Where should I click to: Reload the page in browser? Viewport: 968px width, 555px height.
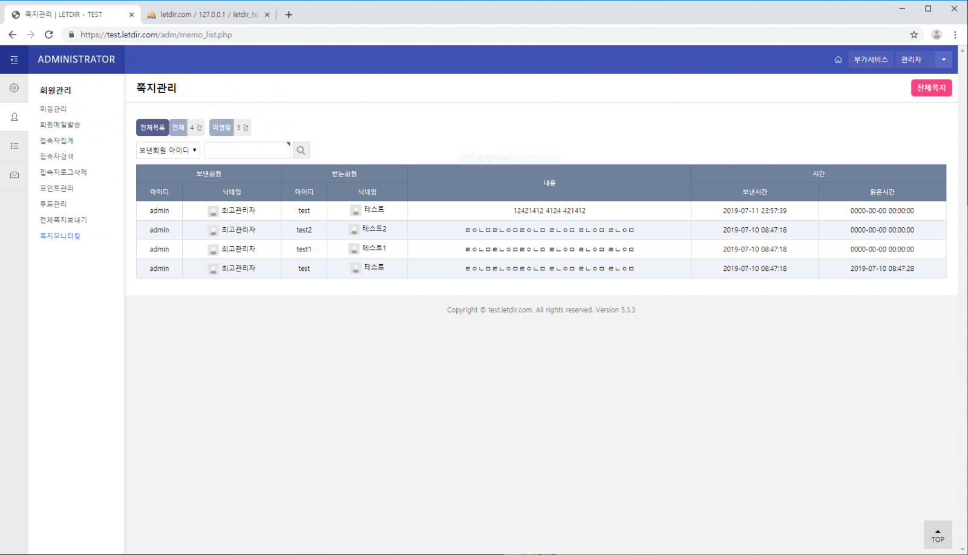[x=49, y=34]
